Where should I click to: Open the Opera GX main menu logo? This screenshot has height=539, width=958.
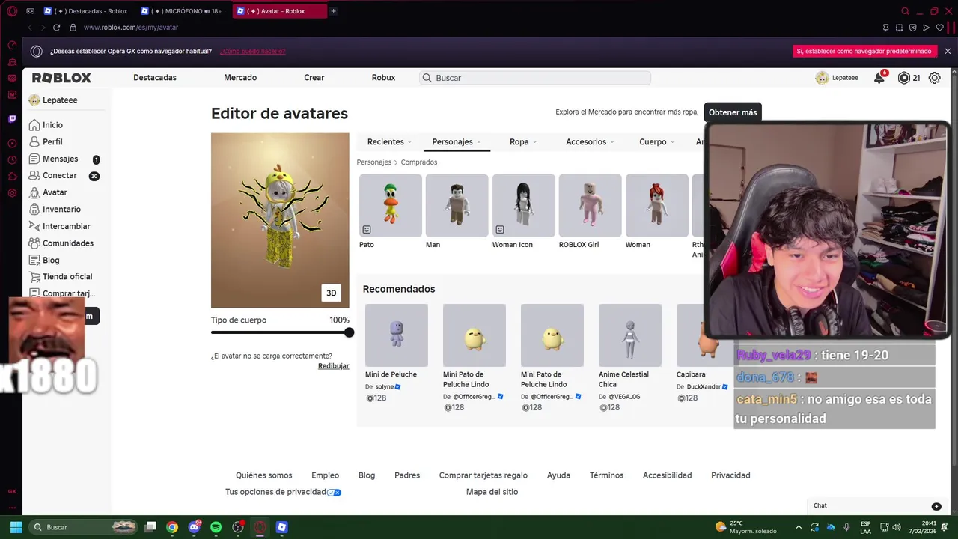click(12, 11)
